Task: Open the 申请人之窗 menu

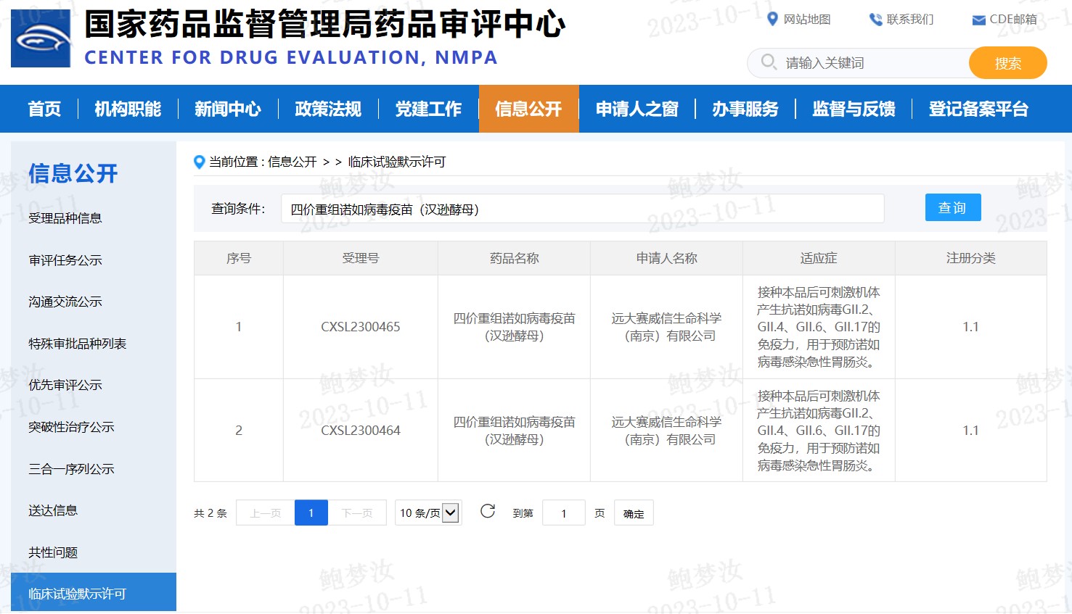Action: coord(637,109)
